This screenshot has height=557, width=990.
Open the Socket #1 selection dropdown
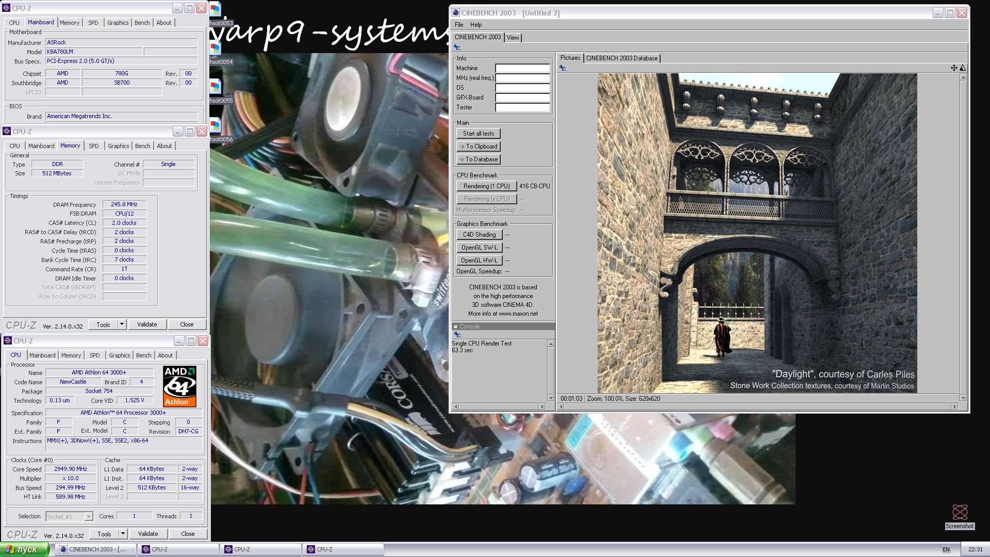click(89, 516)
